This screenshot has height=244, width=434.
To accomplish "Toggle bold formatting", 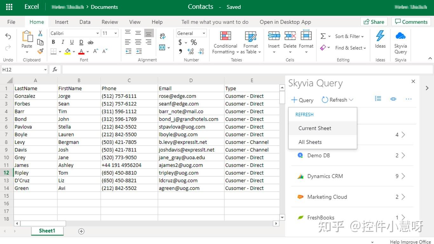I will pyautogui.click(x=53, y=42).
